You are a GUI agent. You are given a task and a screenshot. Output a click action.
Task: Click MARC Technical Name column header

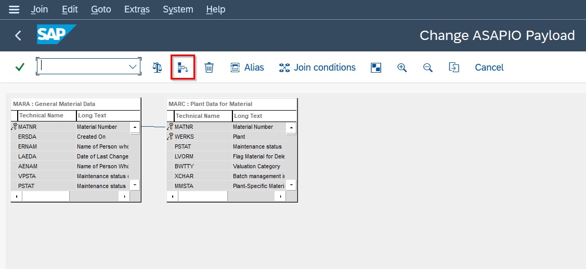click(203, 116)
